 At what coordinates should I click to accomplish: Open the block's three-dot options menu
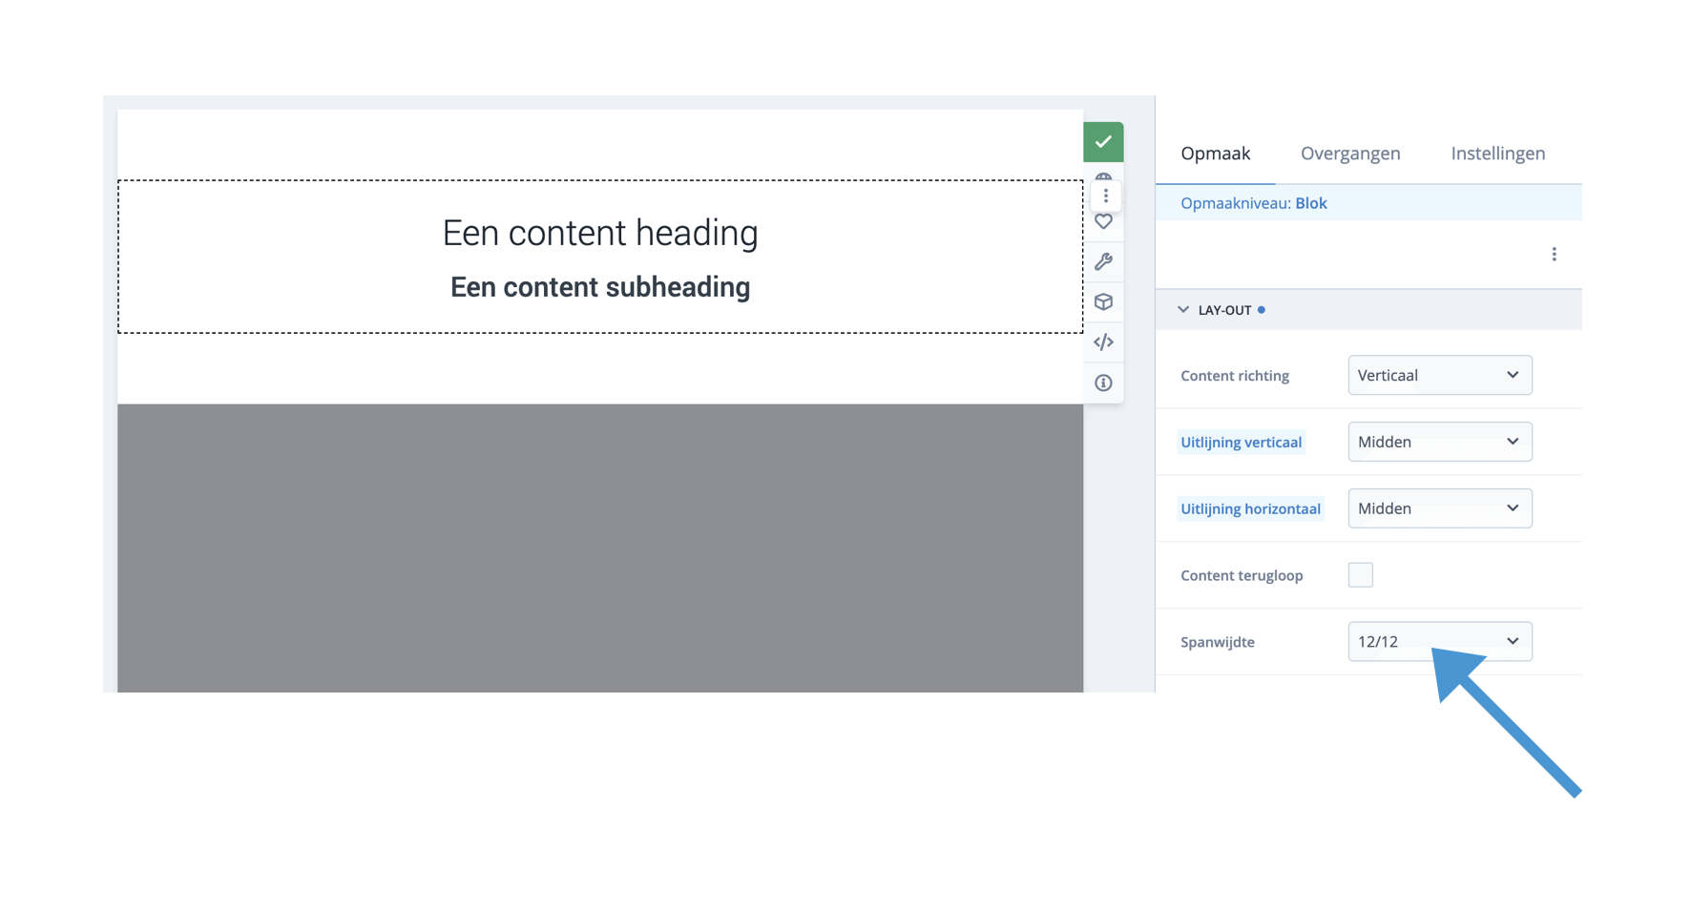1105,196
